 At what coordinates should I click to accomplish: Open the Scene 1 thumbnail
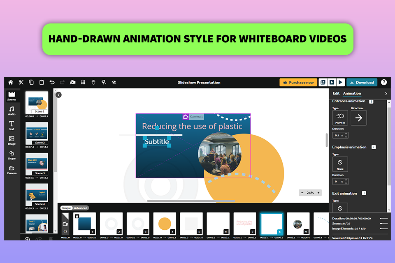(37, 103)
